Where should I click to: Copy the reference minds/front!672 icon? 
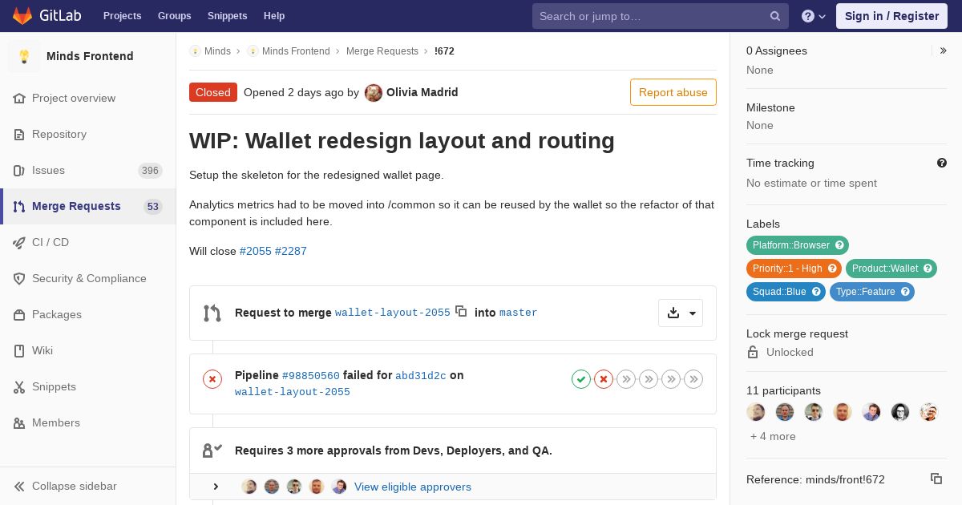point(936,479)
